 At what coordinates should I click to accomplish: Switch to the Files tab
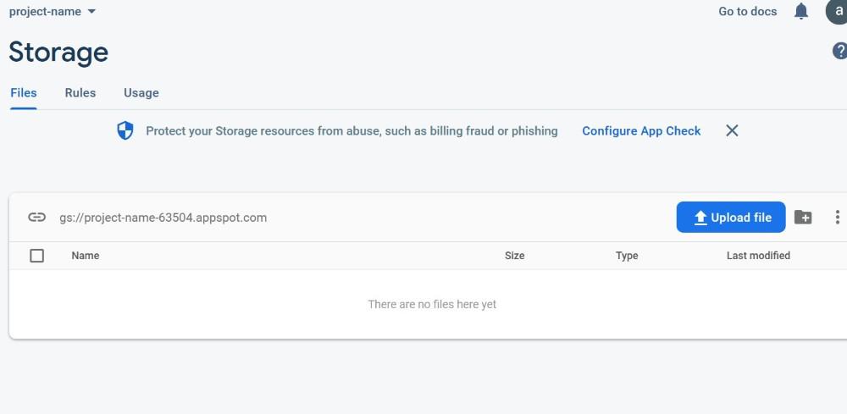click(x=24, y=93)
